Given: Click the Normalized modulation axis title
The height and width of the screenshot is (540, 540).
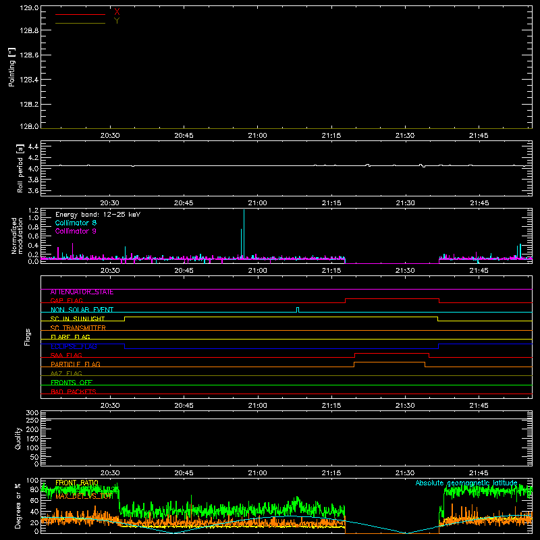Looking at the screenshot, I should (x=17, y=236).
